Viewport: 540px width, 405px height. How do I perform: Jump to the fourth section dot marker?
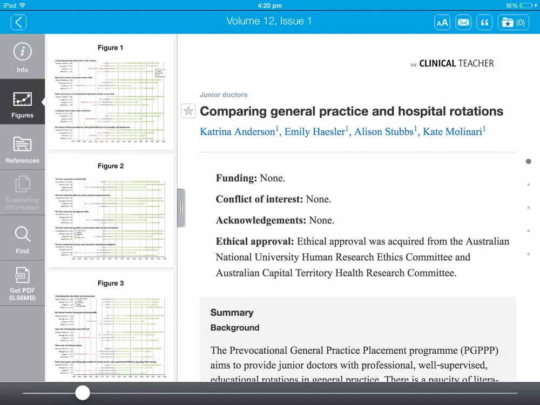(528, 231)
